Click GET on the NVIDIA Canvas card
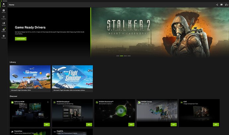 174,124
